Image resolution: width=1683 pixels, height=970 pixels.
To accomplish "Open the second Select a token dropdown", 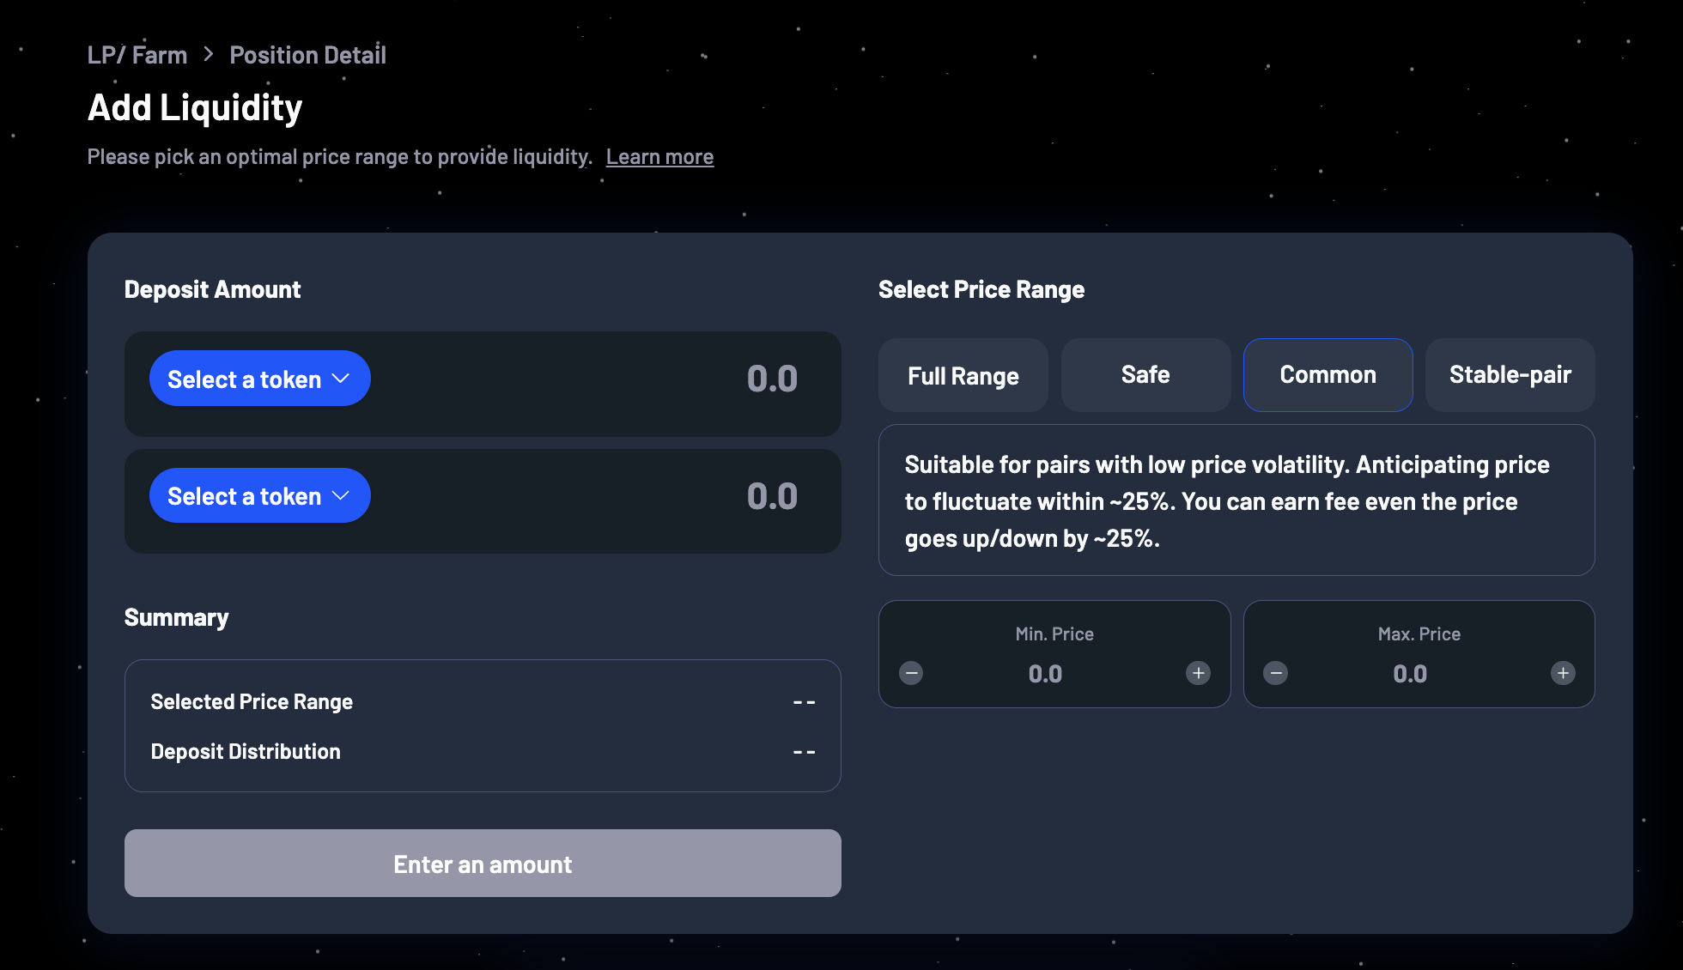I will click(x=259, y=496).
